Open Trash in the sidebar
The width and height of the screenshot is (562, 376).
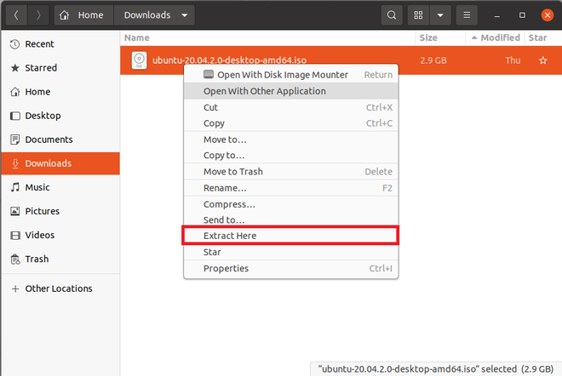[60, 259]
